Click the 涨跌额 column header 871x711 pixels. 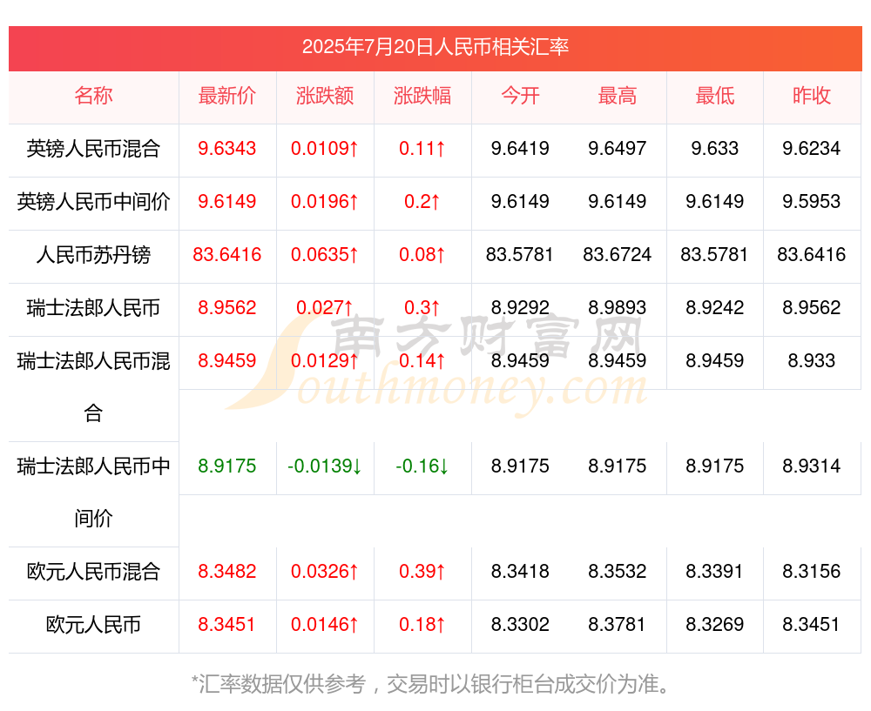click(324, 96)
